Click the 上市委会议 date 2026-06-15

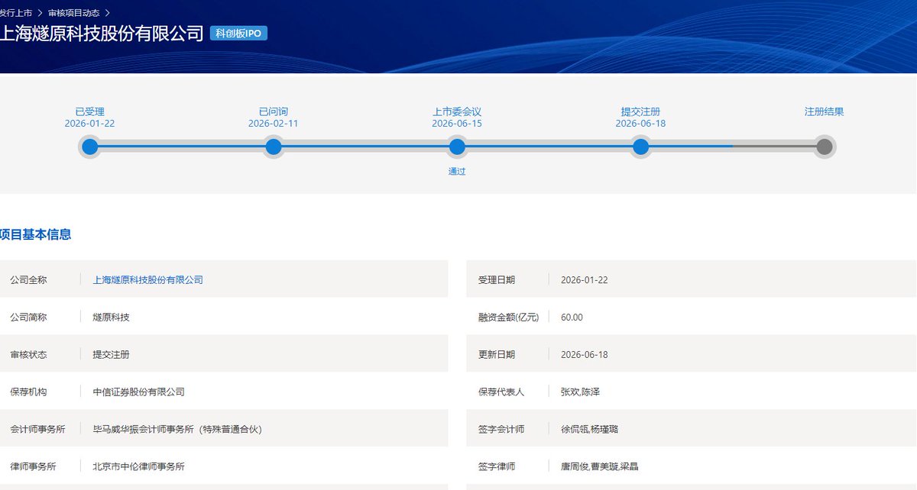click(x=457, y=124)
